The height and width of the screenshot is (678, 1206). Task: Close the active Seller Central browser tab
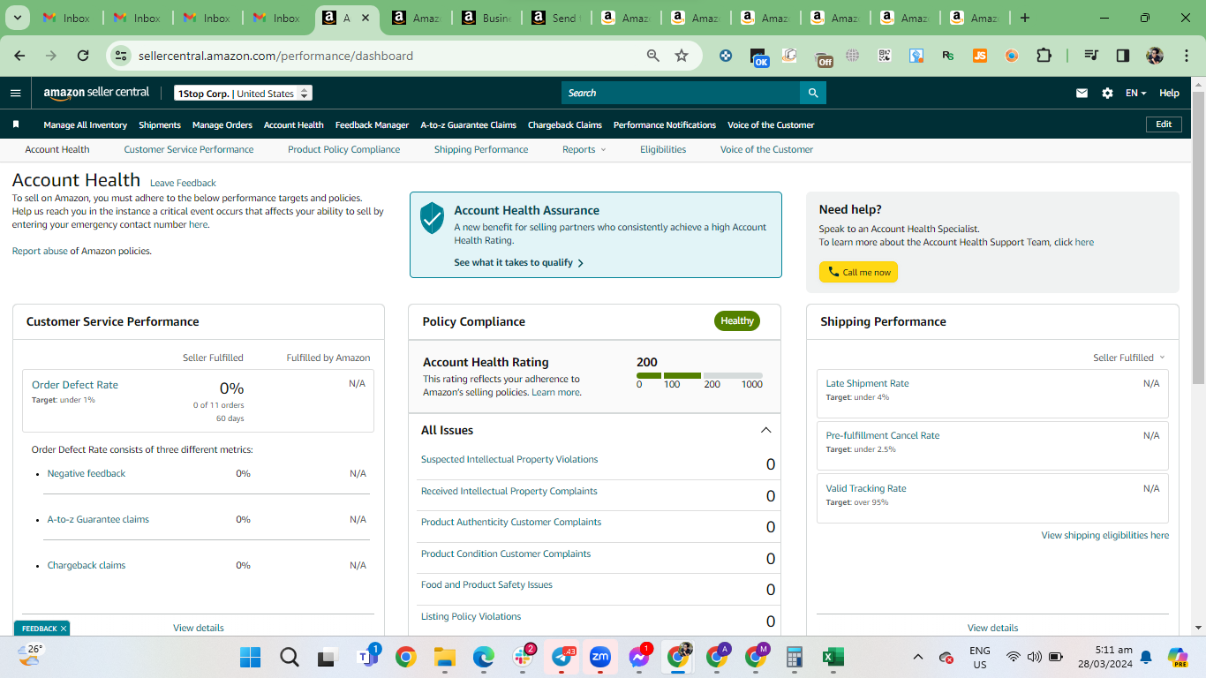click(366, 18)
